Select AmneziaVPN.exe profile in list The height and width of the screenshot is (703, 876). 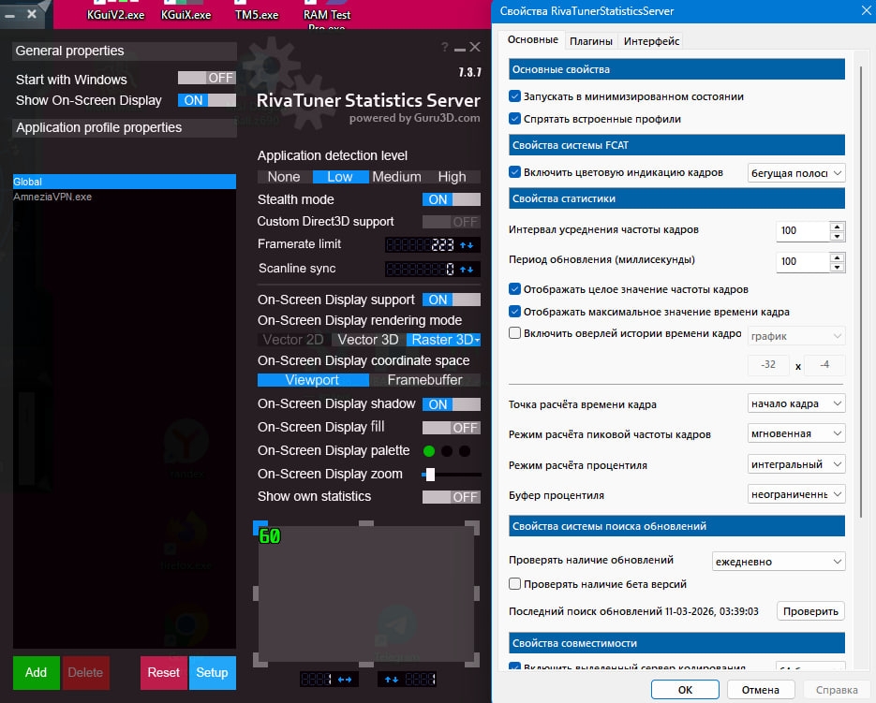point(124,197)
